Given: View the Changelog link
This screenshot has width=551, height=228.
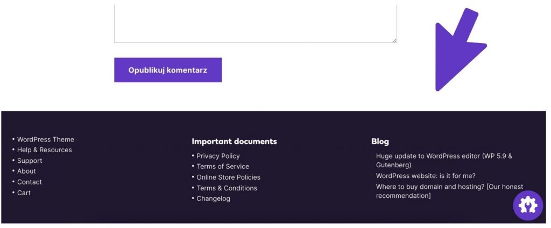Looking at the screenshot, I should coord(213,199).
